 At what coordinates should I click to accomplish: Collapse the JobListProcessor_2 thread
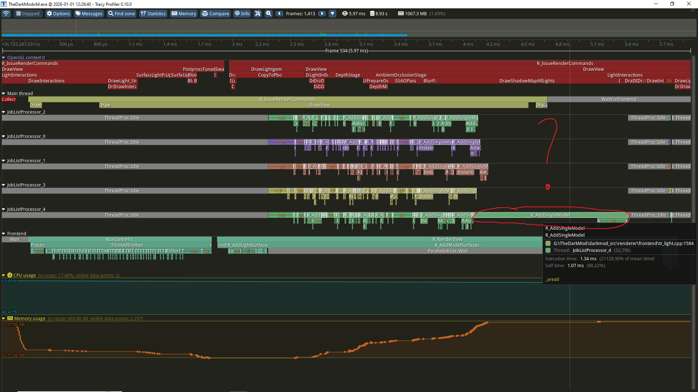[x=4, y=112]
